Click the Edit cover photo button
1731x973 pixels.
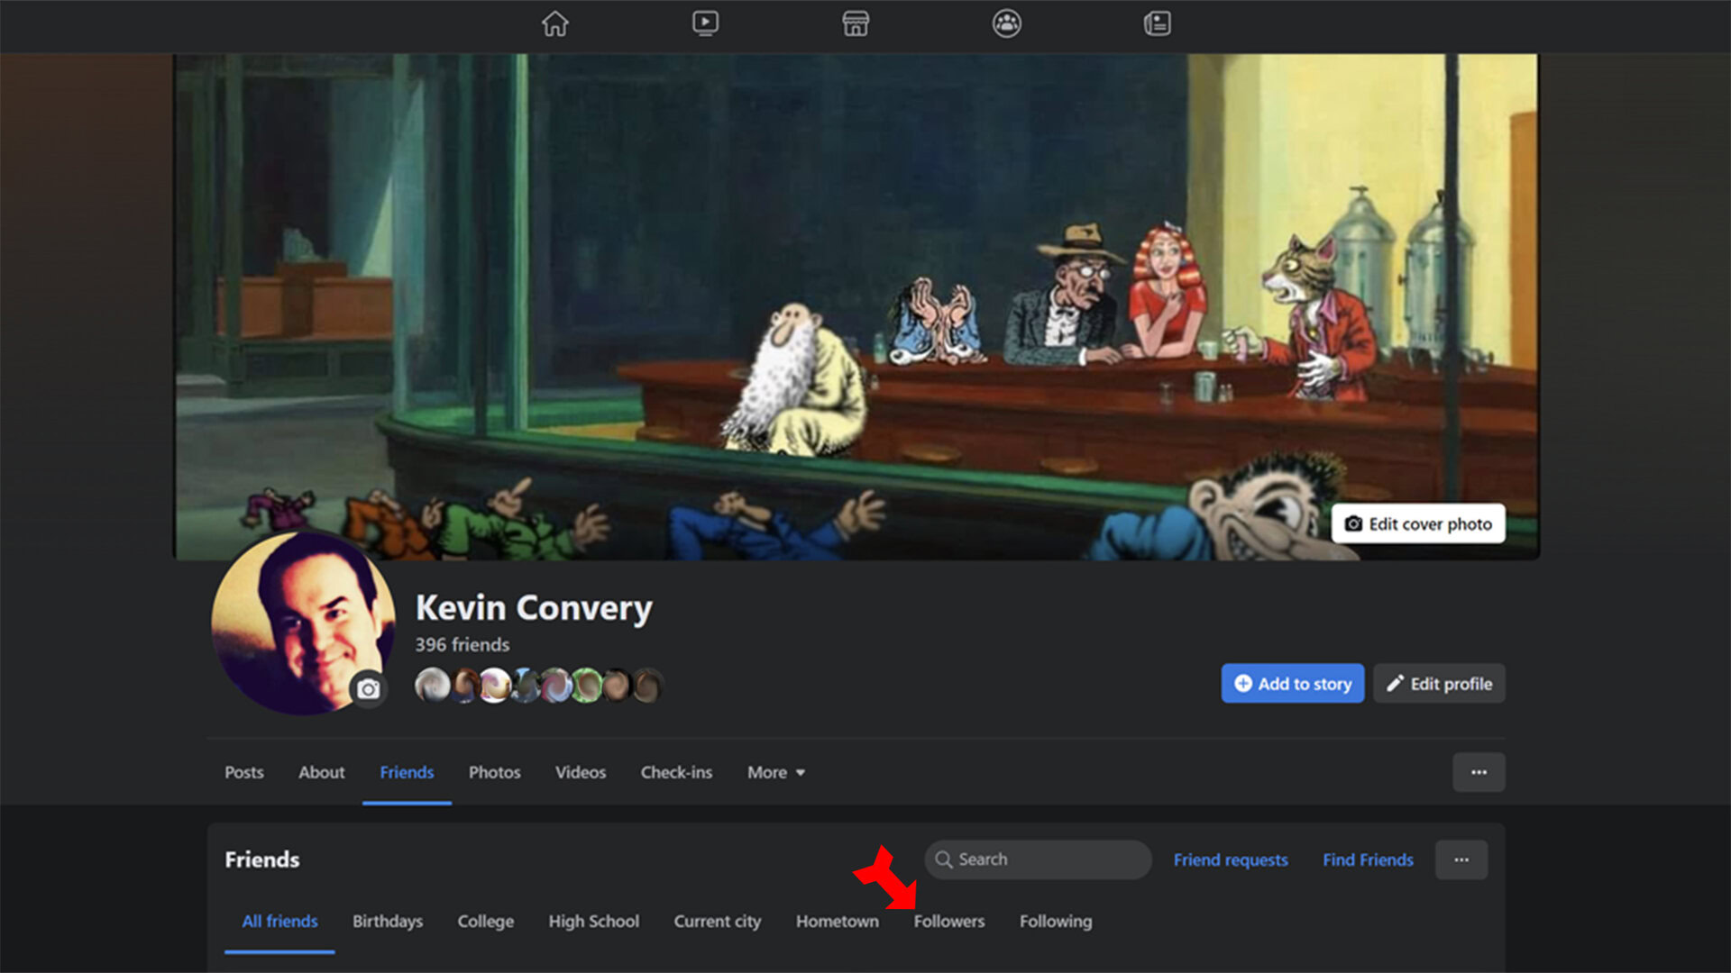coord(1418,524)
